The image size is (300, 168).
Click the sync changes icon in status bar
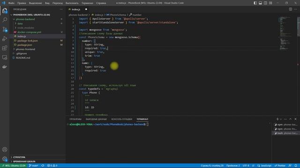(x=43, y=166)
